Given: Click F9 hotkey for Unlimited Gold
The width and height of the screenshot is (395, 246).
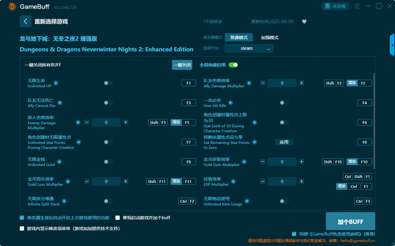Looking at the screenshot, I should (189, 162).
